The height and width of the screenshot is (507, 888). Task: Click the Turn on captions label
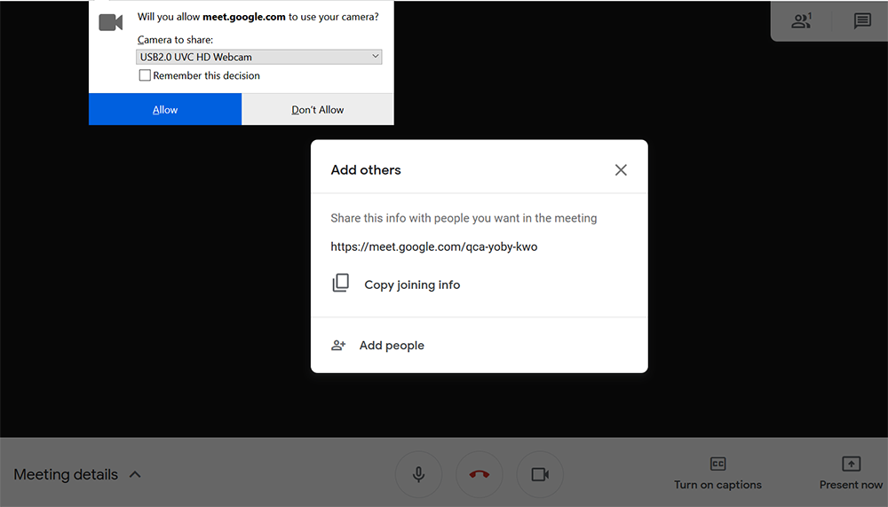[x=718, y=485]
